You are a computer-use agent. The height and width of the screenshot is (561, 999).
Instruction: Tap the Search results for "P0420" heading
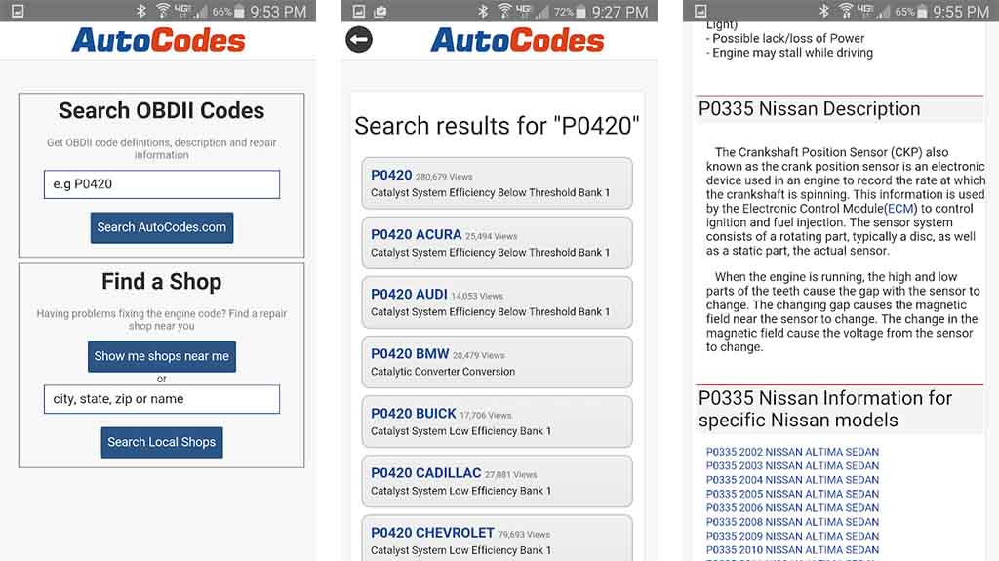(497, 126)
